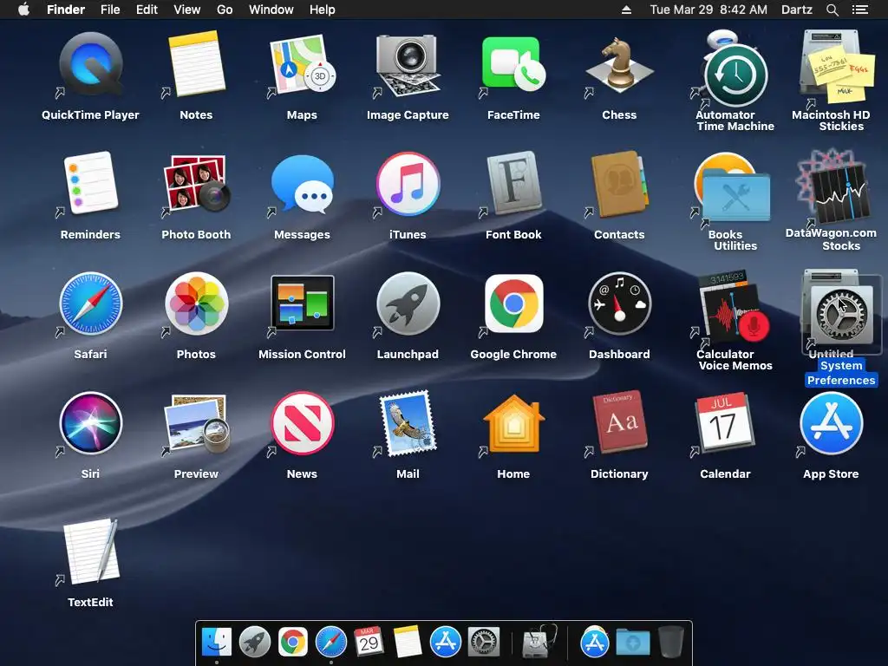Click the App Store desktop icon
The height and width of the screenshot is (666, 888).
pyautogui.click(x=831, y=423)
